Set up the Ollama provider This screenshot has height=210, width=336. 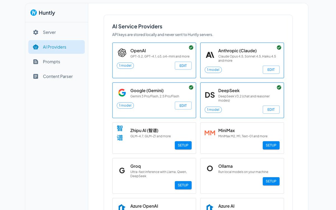pyautogui.click(x=271, y=181)
